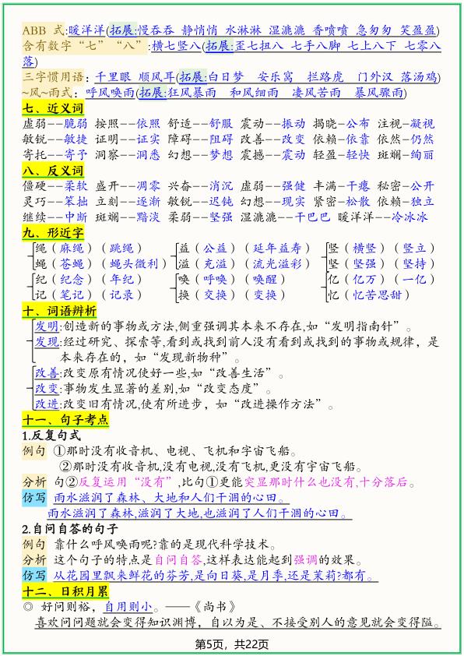Select the antonym 柔软
This screenshot has width=464, height=656.
coord(76,186)
